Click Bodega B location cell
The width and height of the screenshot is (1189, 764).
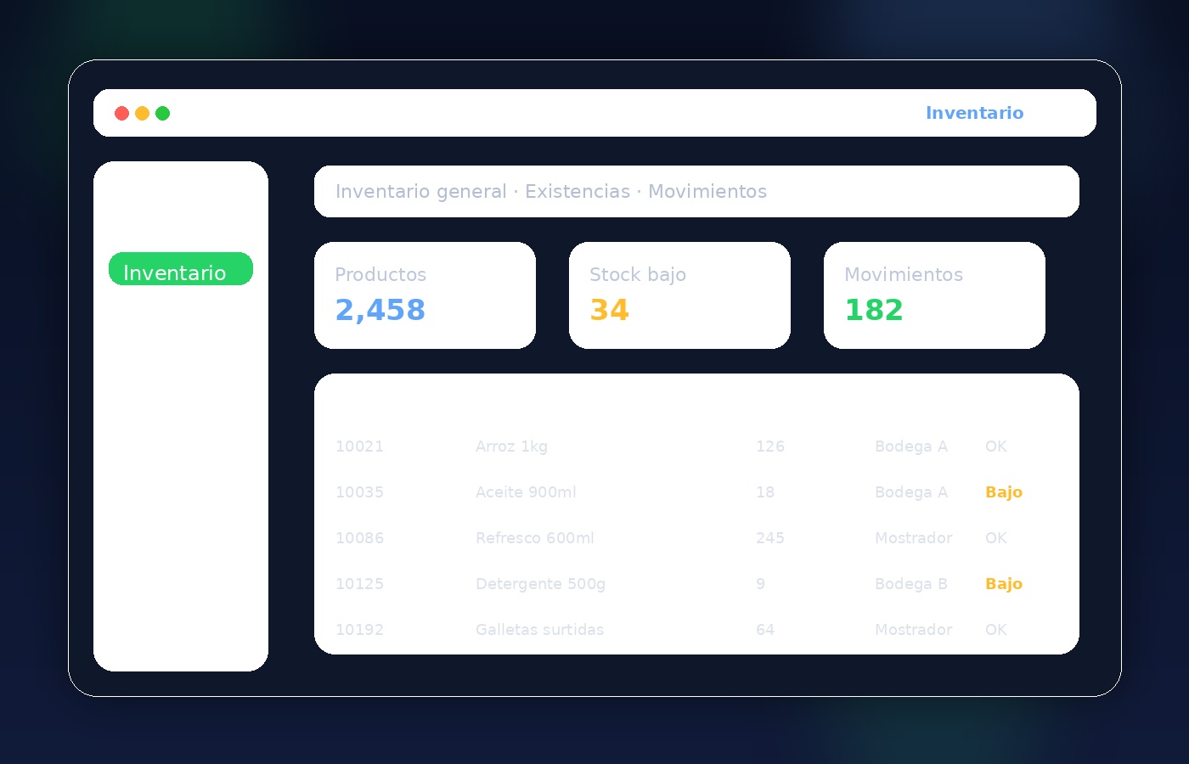click(910, 584)
